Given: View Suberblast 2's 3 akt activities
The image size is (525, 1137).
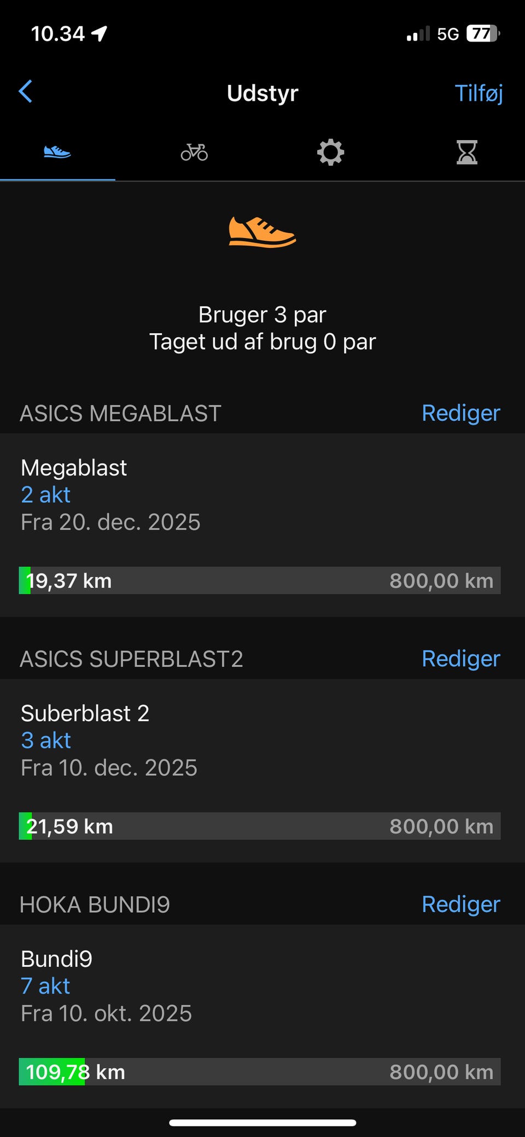Looking at the screenshot, I should [46, 740].
